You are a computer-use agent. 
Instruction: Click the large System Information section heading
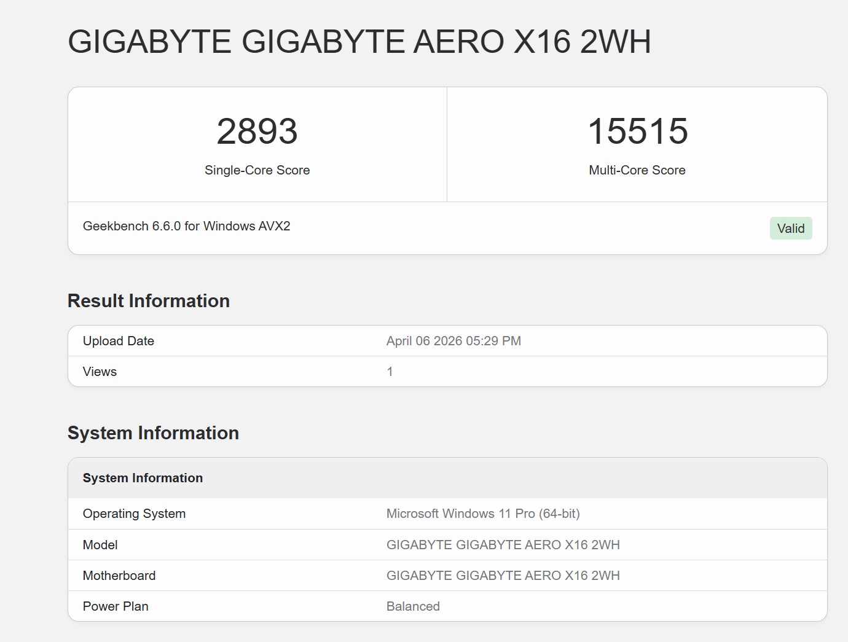[x=153, y=433]
